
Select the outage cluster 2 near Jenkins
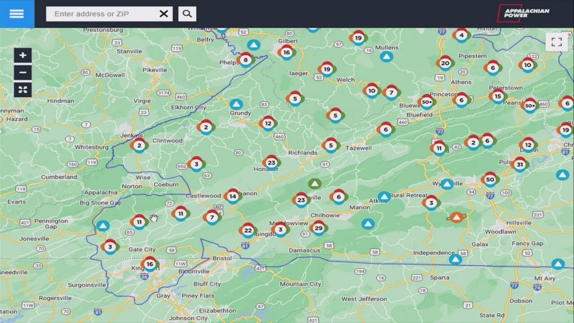point(139,145)
